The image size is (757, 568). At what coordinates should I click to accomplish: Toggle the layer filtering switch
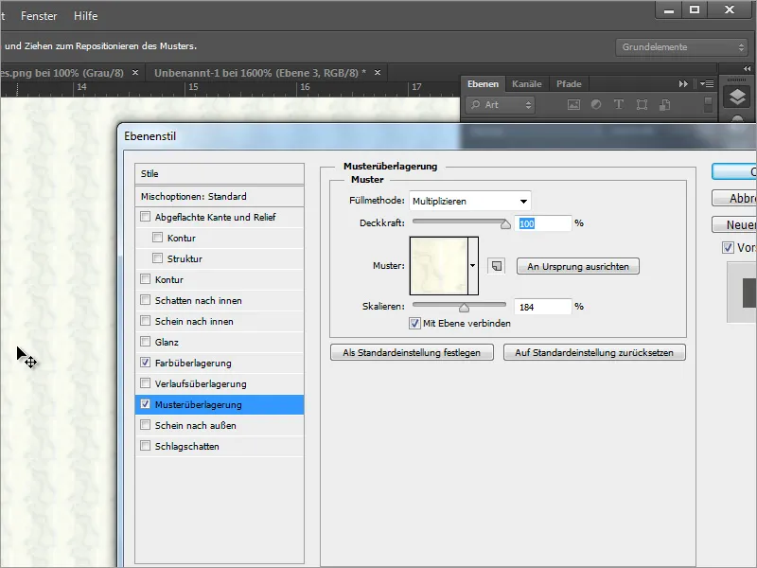pyautogui.click(x=708, y=105)
